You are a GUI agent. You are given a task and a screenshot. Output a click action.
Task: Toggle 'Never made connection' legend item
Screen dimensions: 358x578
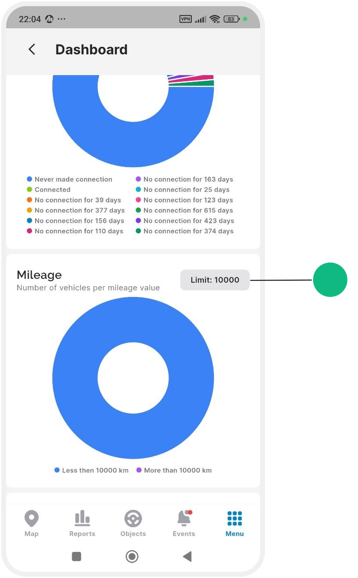tap(69, 179)
